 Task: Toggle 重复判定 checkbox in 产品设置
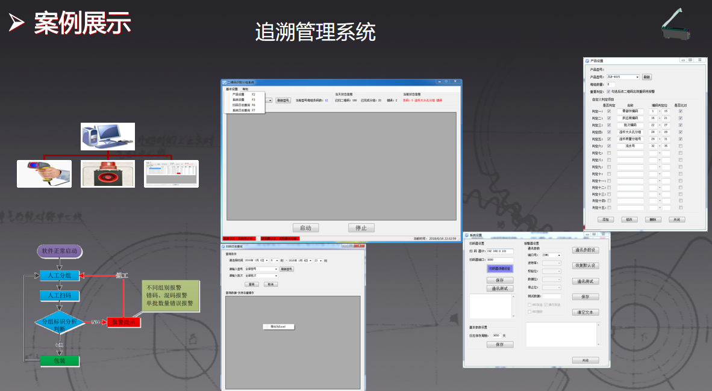tap(608, 91)
